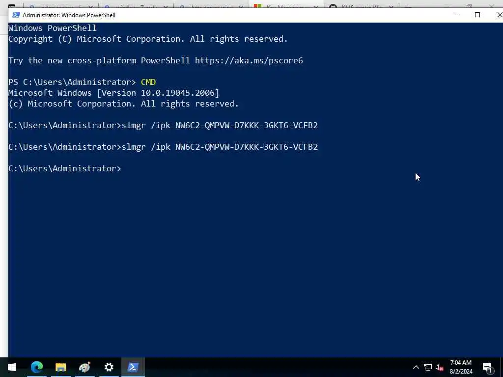Click the 'Copyright (C) Microsoft Corporation' line
Viewport: 503px width, 377px height.
click(x=148, y=39)
